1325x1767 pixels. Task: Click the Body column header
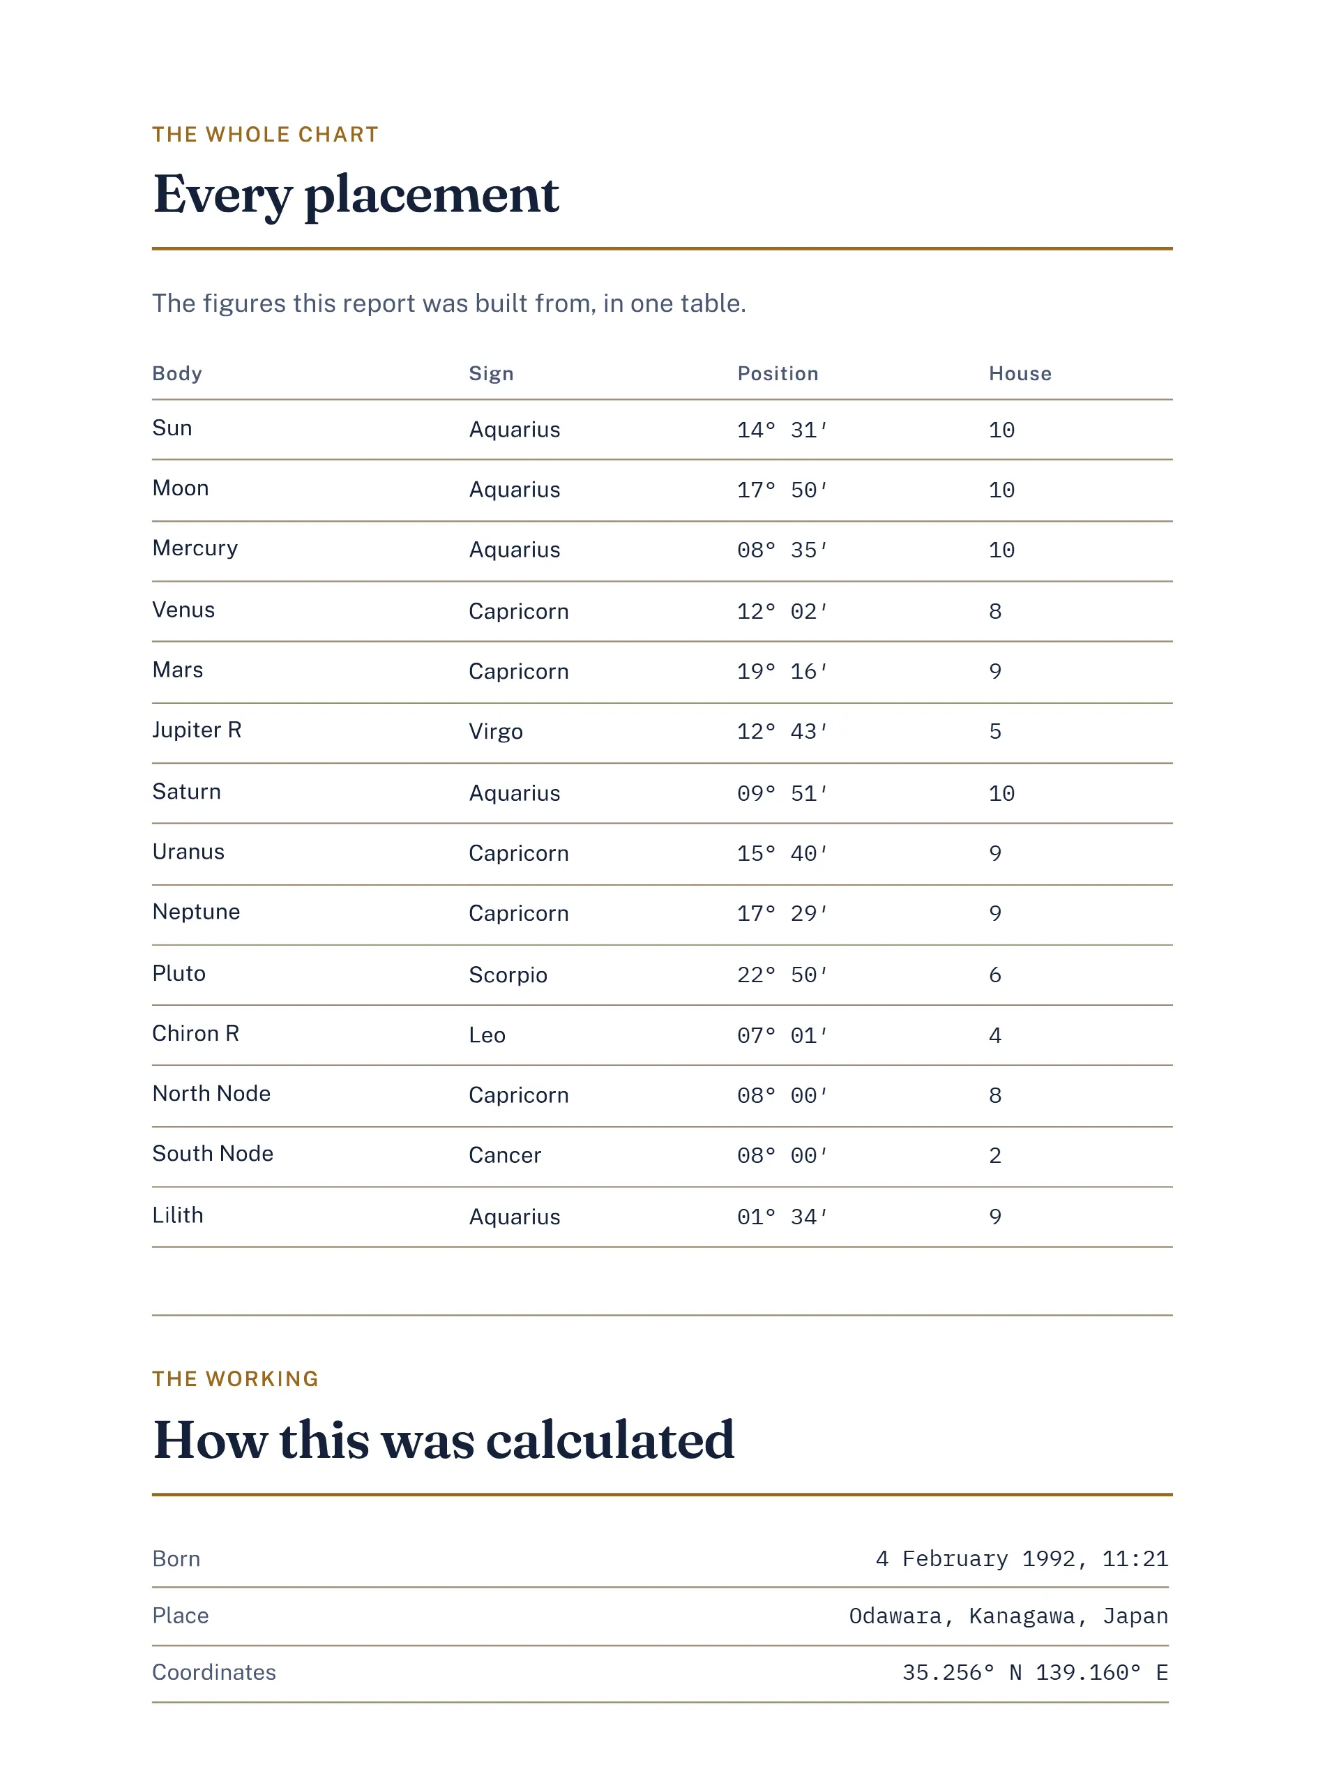(x=176, y=373)
